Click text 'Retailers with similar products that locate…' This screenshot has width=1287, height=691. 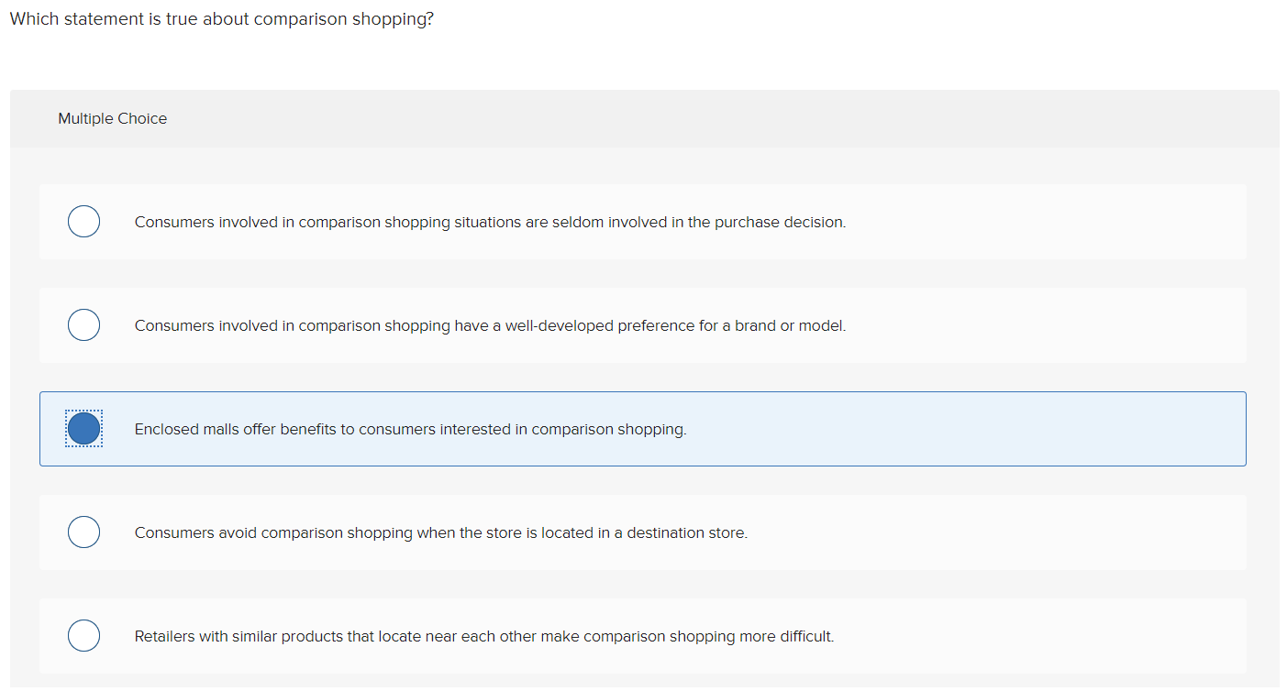[483, 636]
